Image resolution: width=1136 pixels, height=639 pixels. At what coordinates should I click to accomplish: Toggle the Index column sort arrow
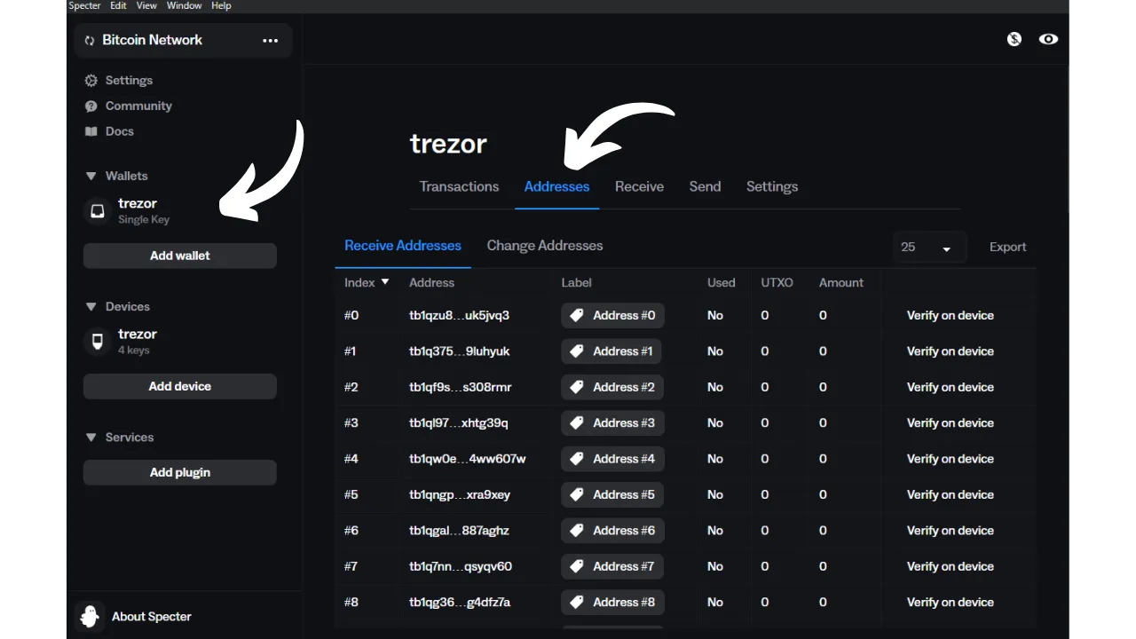385,282
